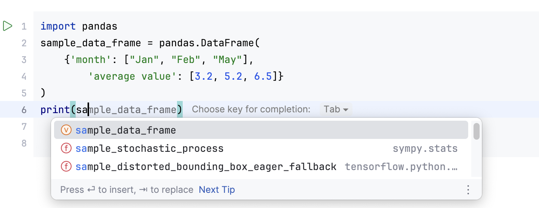The height and width of the screenshot is (208, 539).
Task: Click the green Run gutter icon
Action: click(7, 26)
